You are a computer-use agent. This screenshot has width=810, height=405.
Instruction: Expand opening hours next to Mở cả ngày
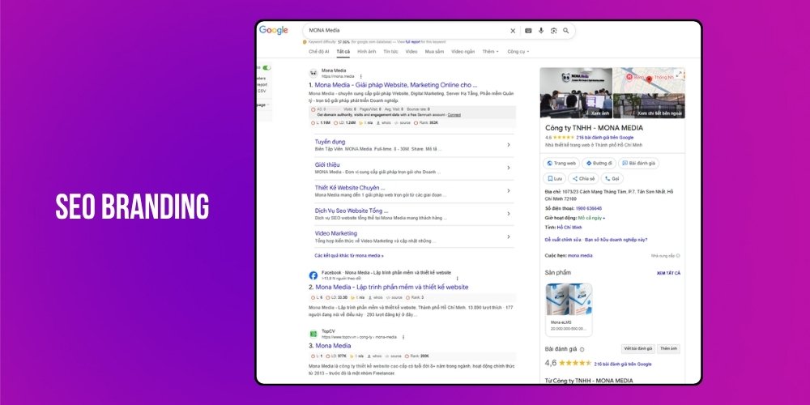(x=604, y=218)
